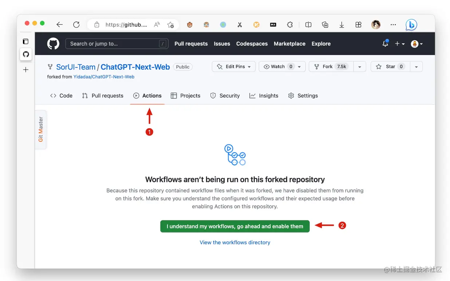Open the SorUI-Team organization link
This screenshot has width=450, height=281.
pyautogui.click(x=76, y=67)
